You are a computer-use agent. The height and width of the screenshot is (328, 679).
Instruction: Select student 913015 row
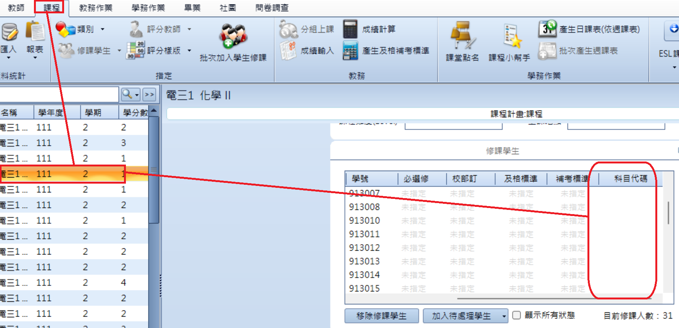pos(504,288)
